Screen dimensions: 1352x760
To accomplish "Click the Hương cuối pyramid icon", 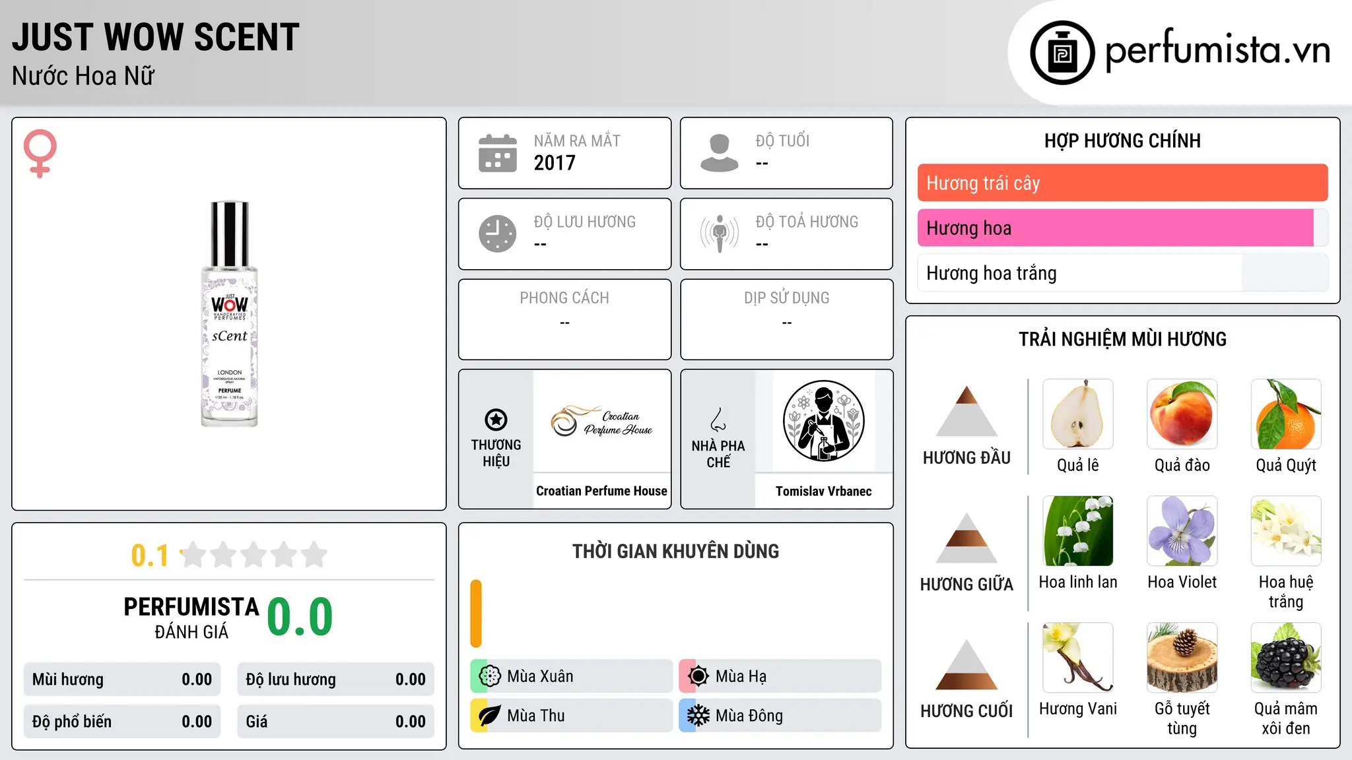I will click(966, 664).
